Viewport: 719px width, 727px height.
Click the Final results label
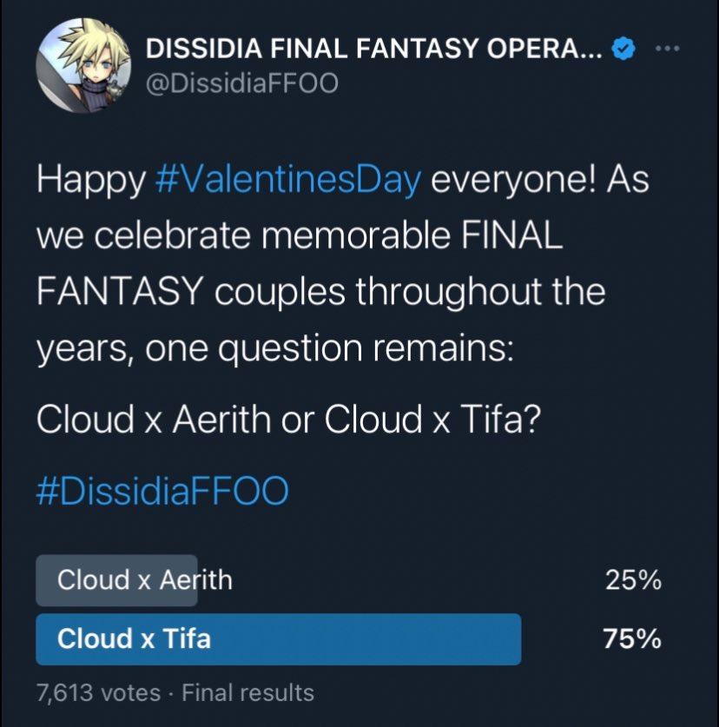248,693
